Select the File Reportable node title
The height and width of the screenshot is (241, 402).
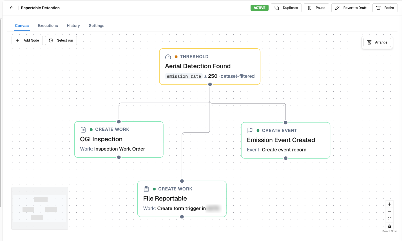click(165, 199)
